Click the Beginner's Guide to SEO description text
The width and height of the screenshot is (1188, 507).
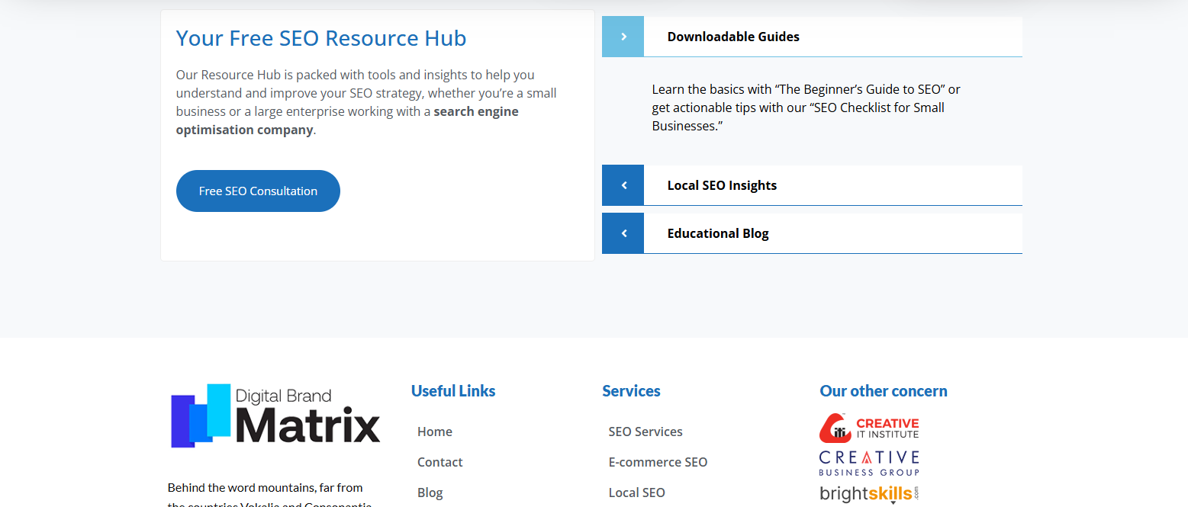point(806,107)
